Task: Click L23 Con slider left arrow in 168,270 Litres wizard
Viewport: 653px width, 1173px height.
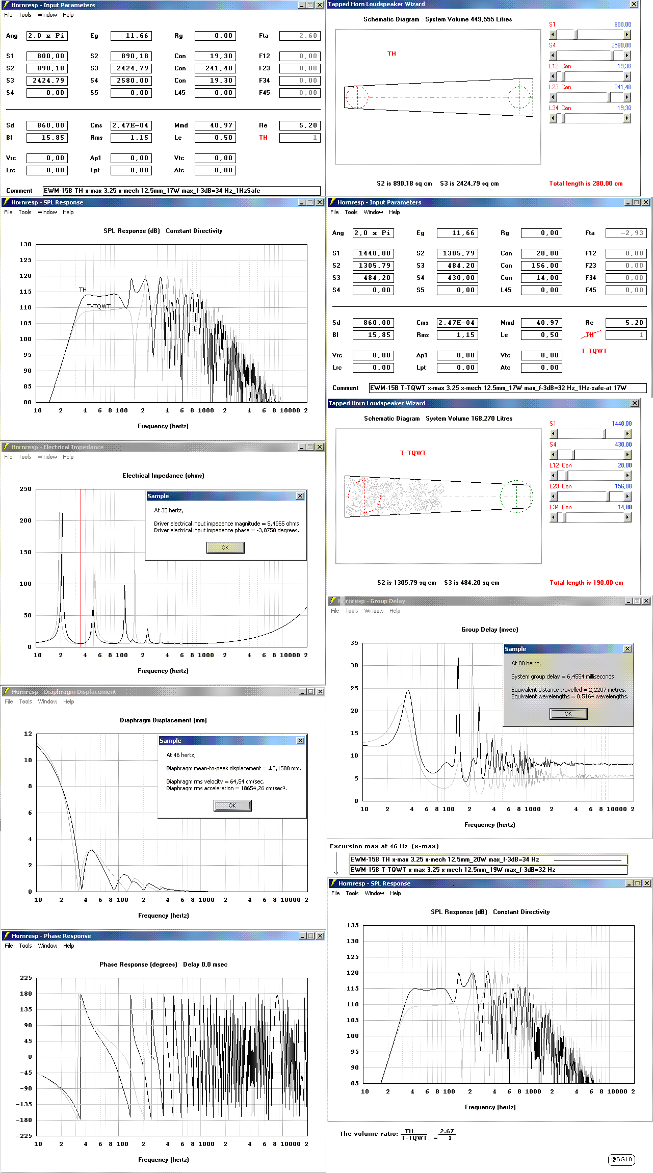Action: click(554, 497)
